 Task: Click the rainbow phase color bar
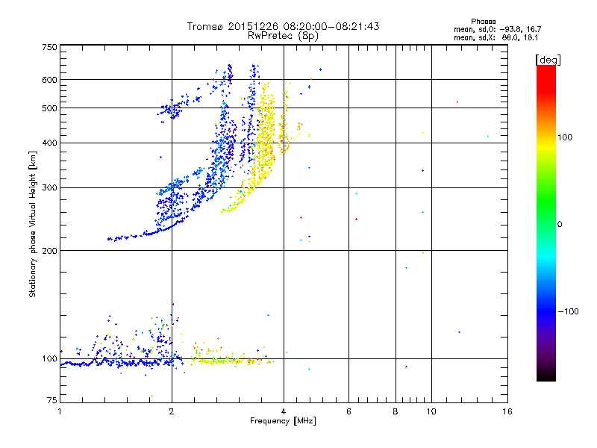pos(546,223)
